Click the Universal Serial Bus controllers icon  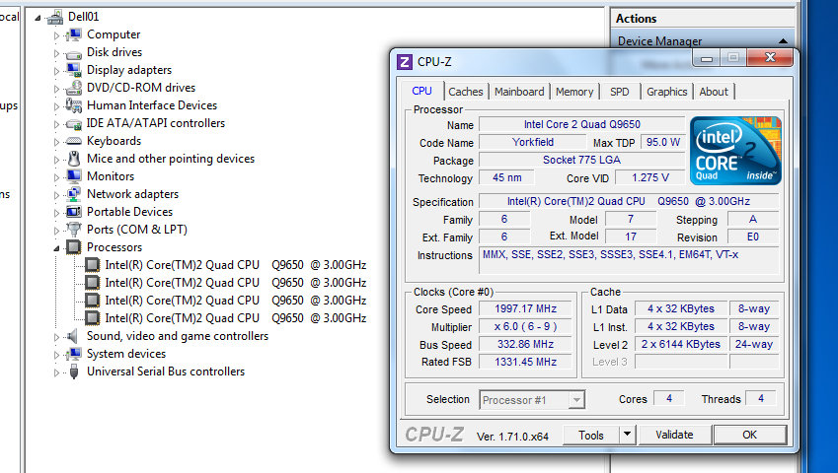(74, 372)
